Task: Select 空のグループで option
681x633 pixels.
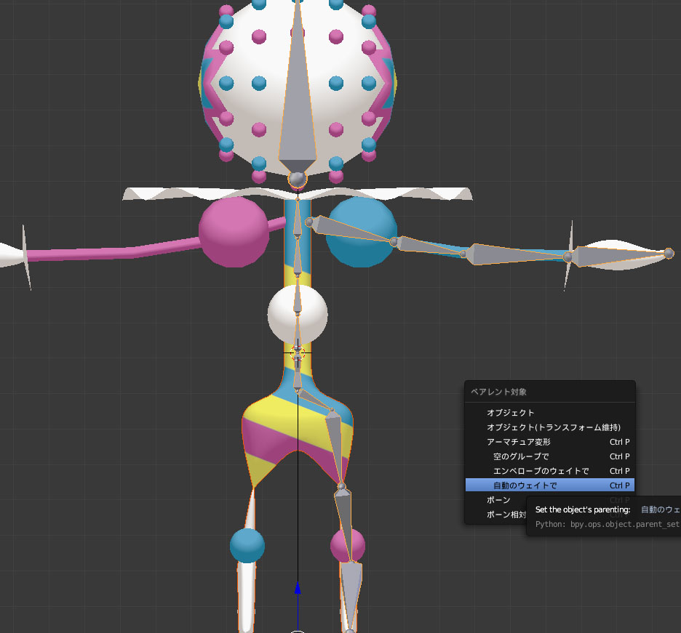Action: pos(549,456)
